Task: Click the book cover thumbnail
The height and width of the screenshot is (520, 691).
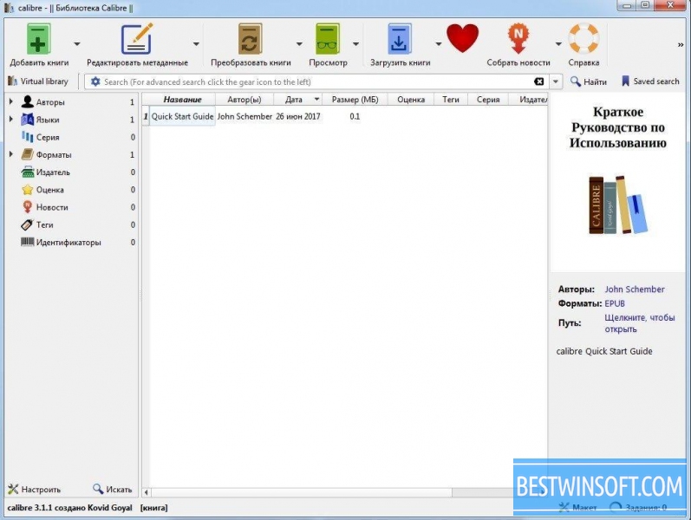Action: point(617,181)
